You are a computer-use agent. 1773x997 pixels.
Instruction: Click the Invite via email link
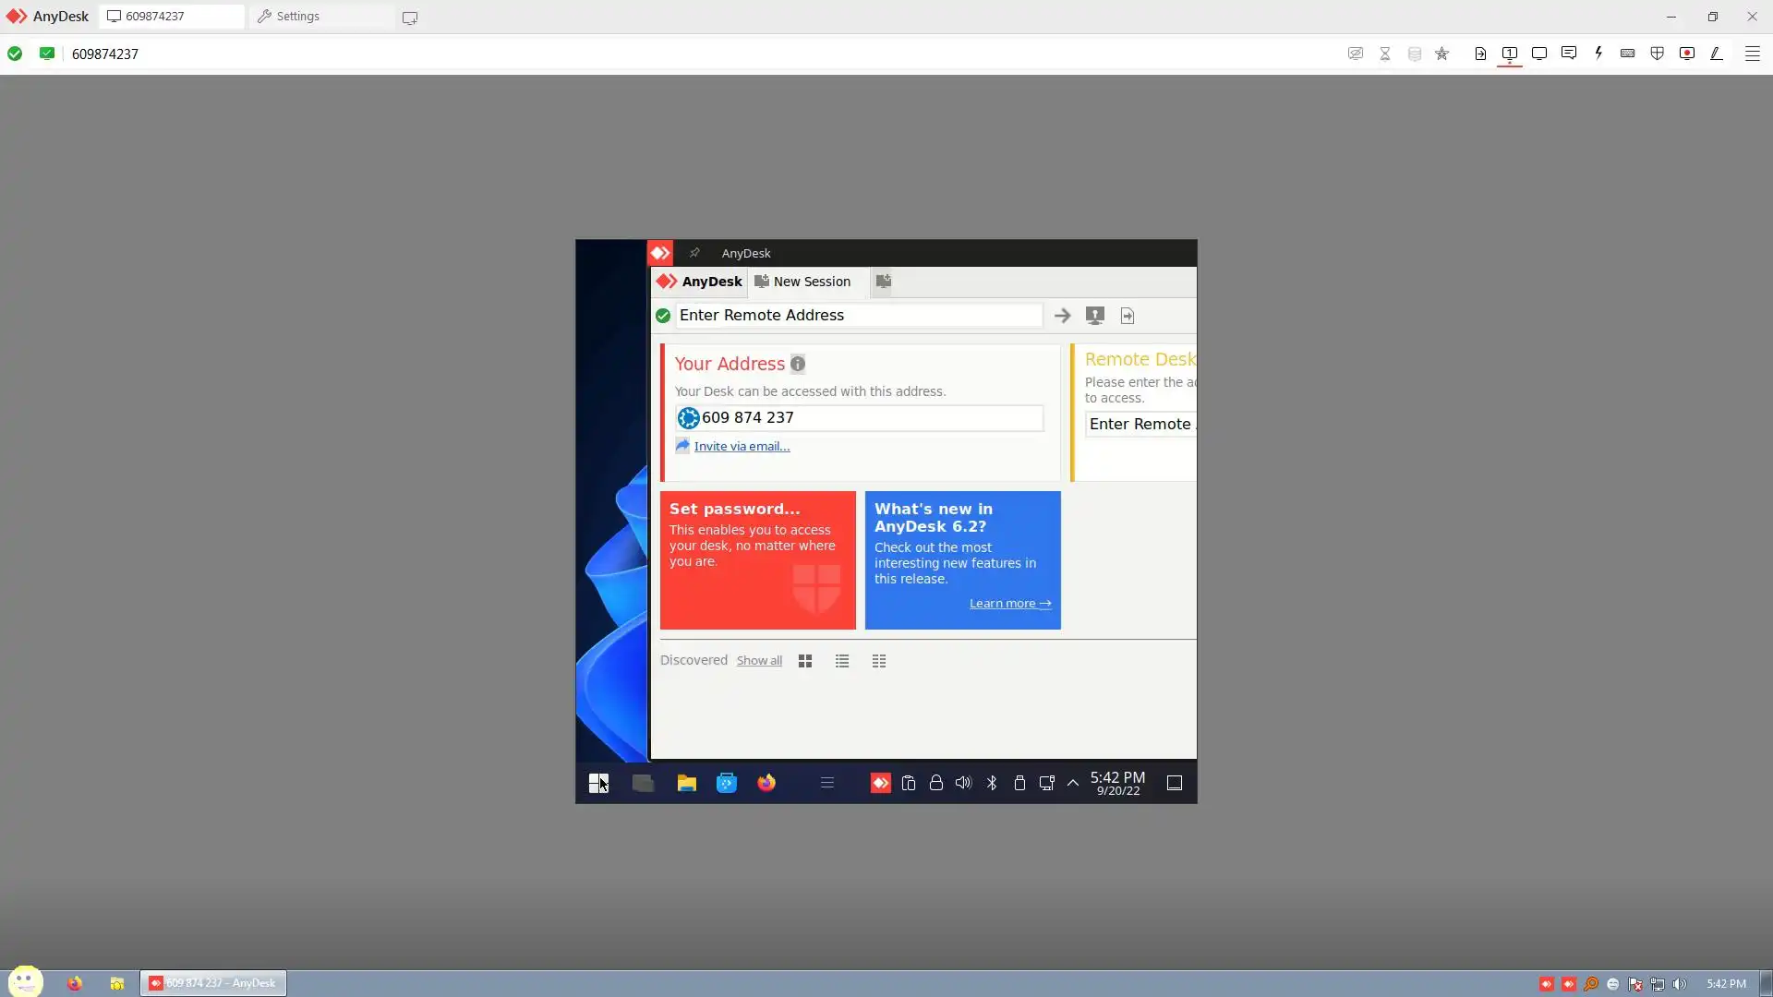tap(742, 446)
